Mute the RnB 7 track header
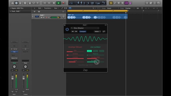The image size is (171, 96). (41, 17)
